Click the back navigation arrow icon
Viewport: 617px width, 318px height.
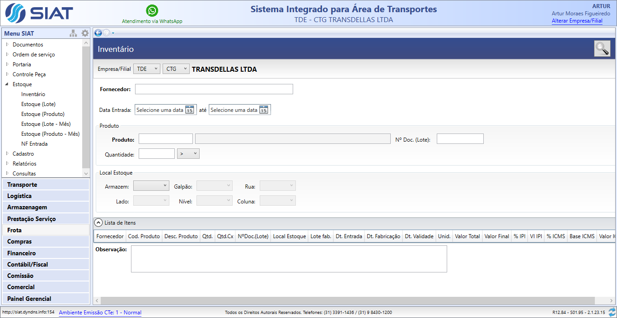98,32
